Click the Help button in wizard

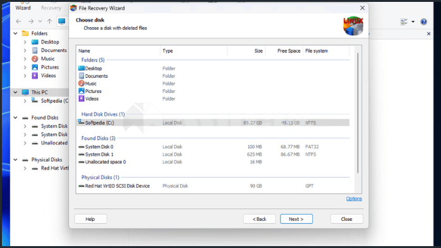click(x=90, y=219)
